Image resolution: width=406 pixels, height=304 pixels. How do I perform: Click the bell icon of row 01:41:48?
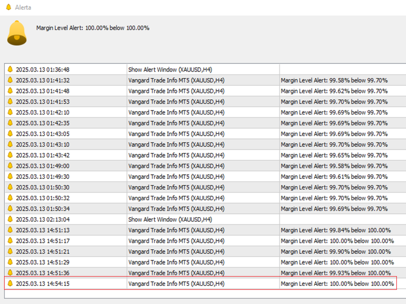[x=10, y=91]
